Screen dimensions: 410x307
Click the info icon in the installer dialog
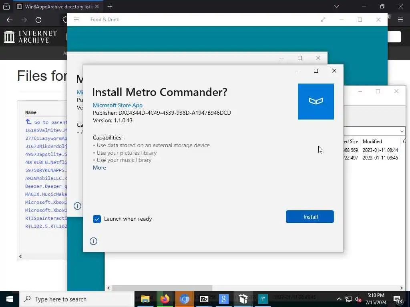(x=93, y=241)
